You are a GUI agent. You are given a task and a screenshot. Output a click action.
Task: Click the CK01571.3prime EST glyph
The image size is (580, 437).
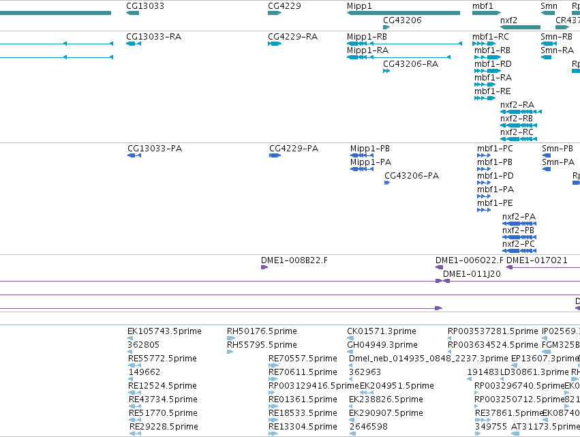pyautogui.click(x=350, y=338)
